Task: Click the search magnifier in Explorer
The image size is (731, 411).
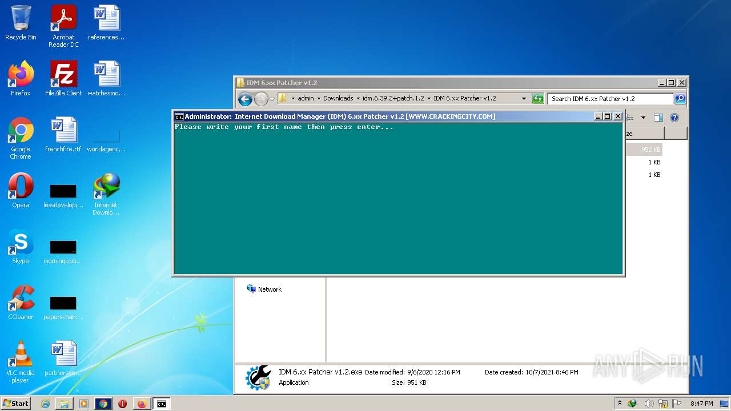Action: coord(680,99)
